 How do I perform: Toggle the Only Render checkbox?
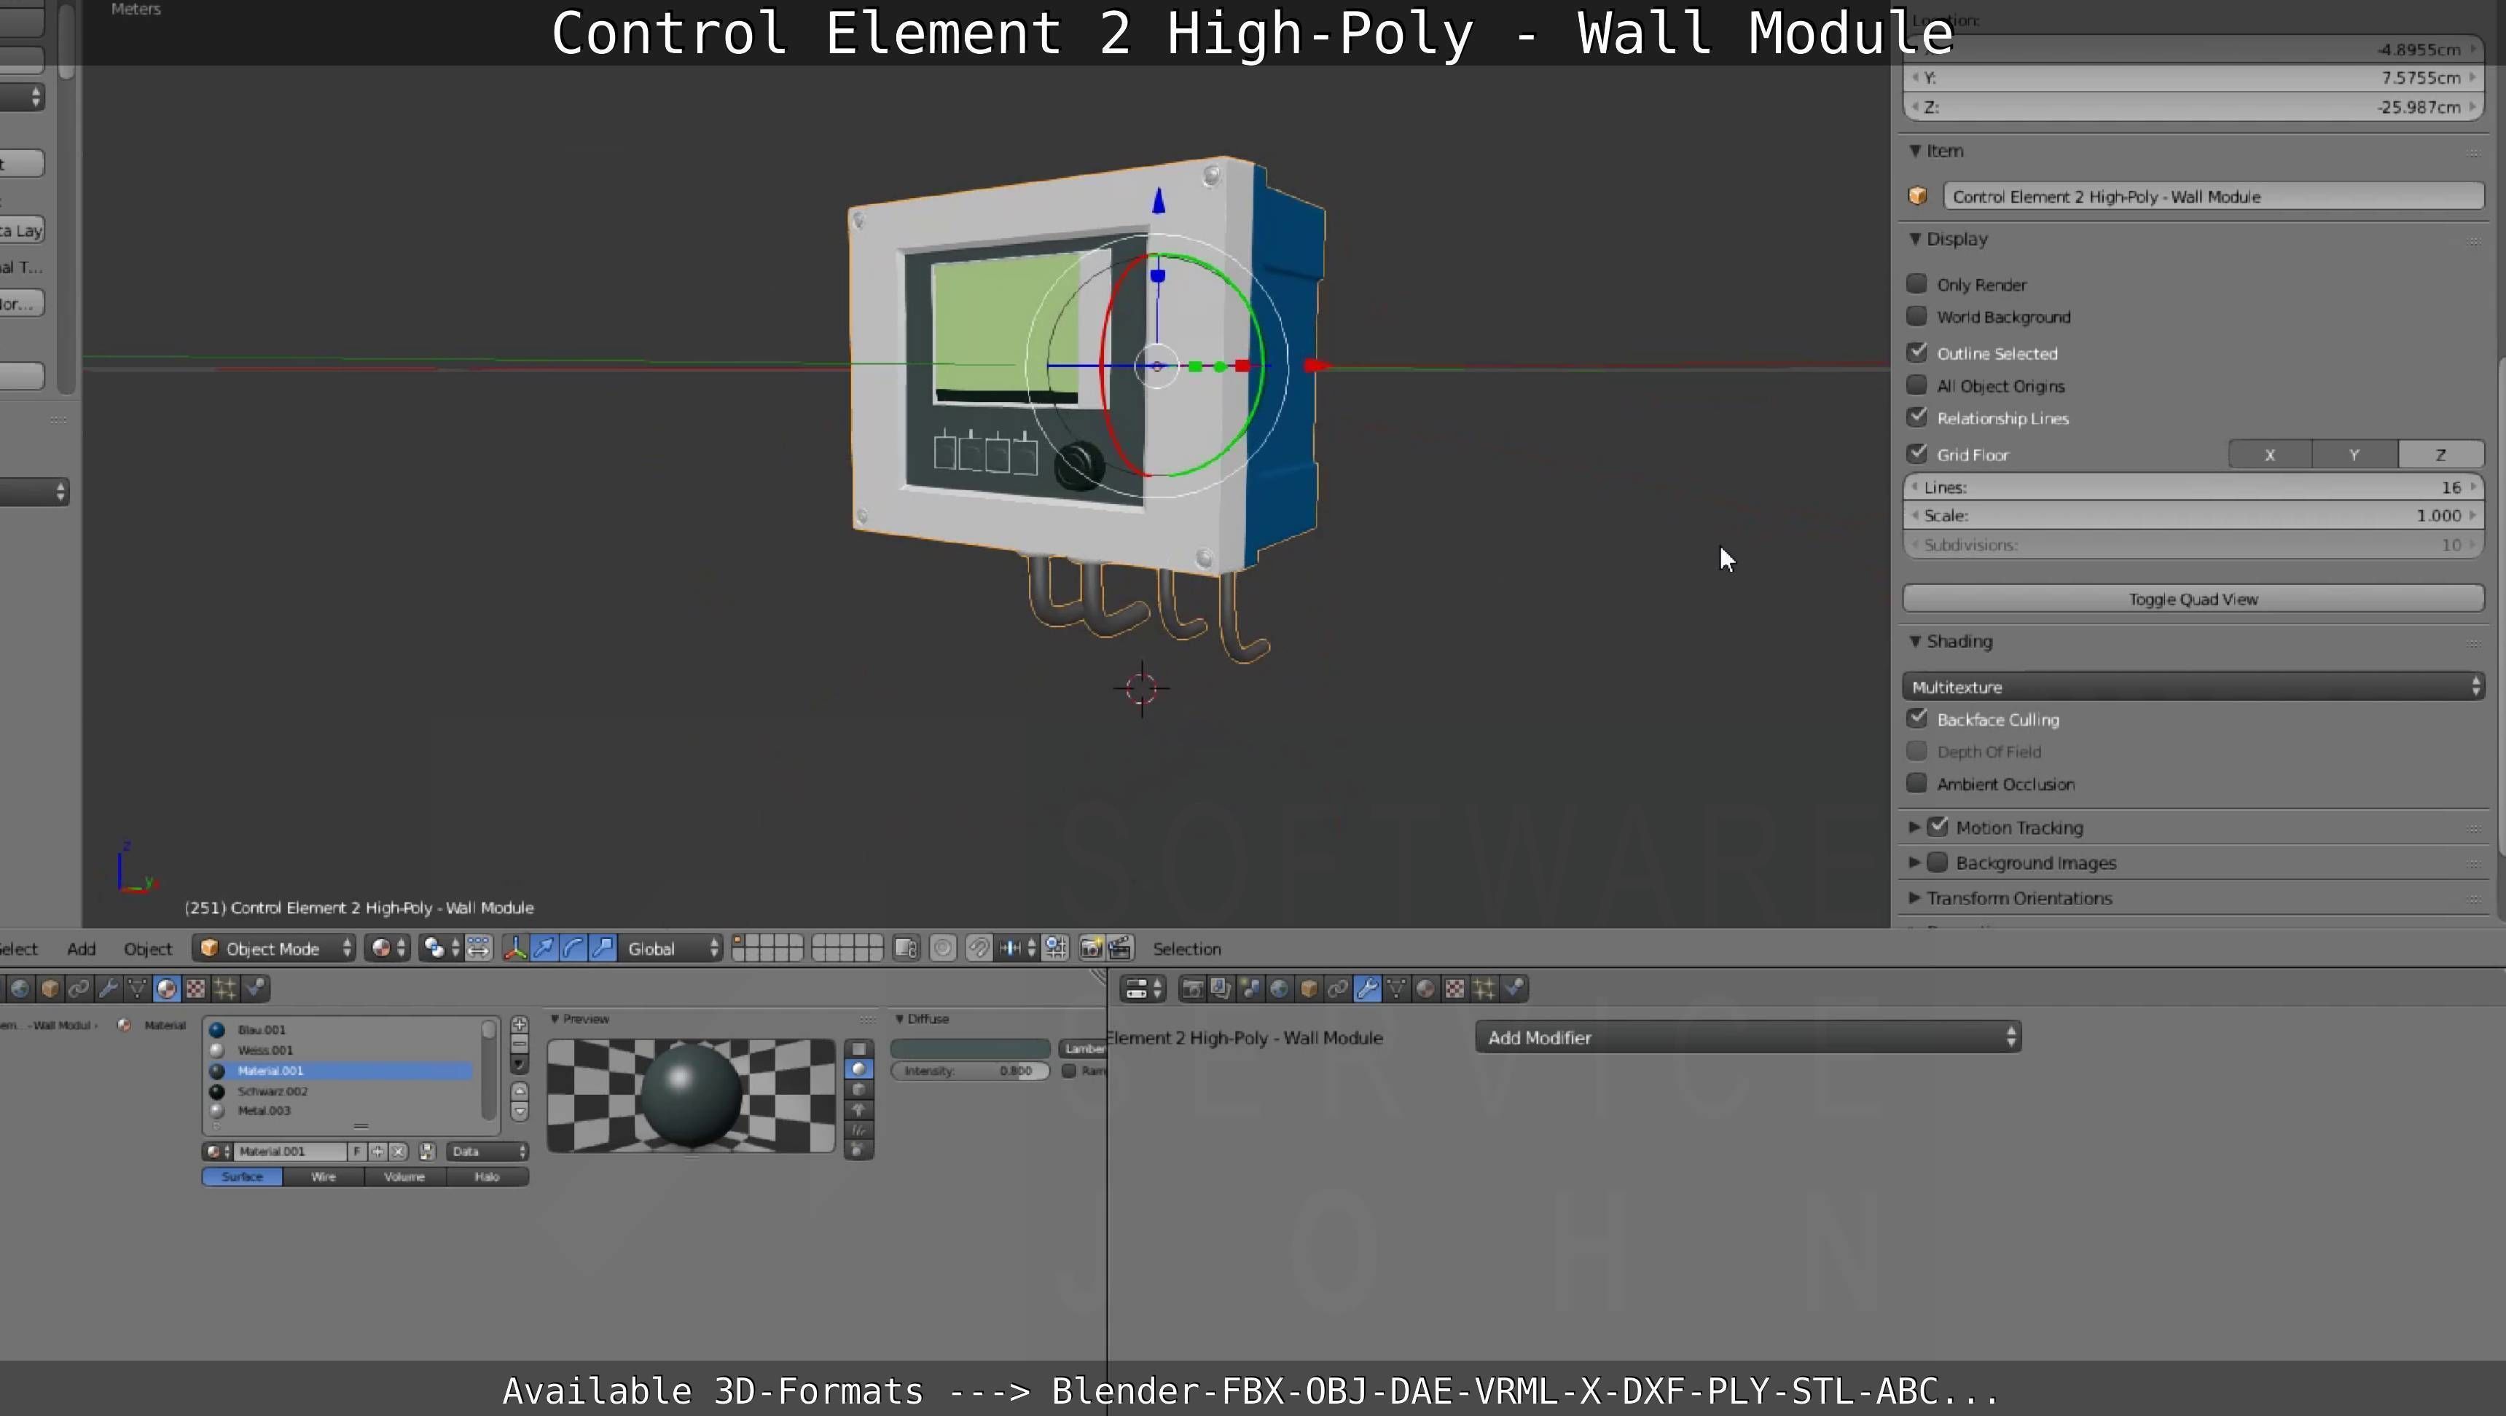(1916, 284)
